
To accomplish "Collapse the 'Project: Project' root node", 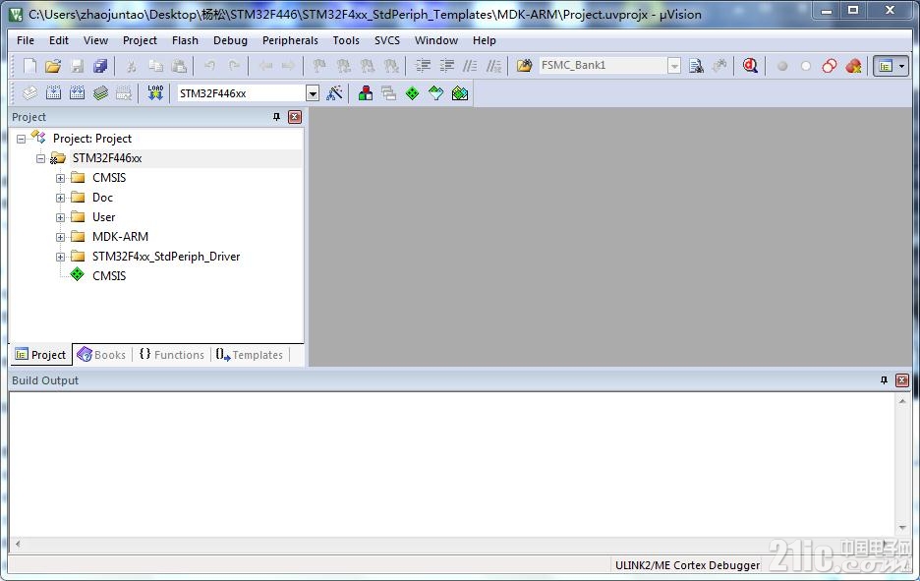I will tap(21, 139).
